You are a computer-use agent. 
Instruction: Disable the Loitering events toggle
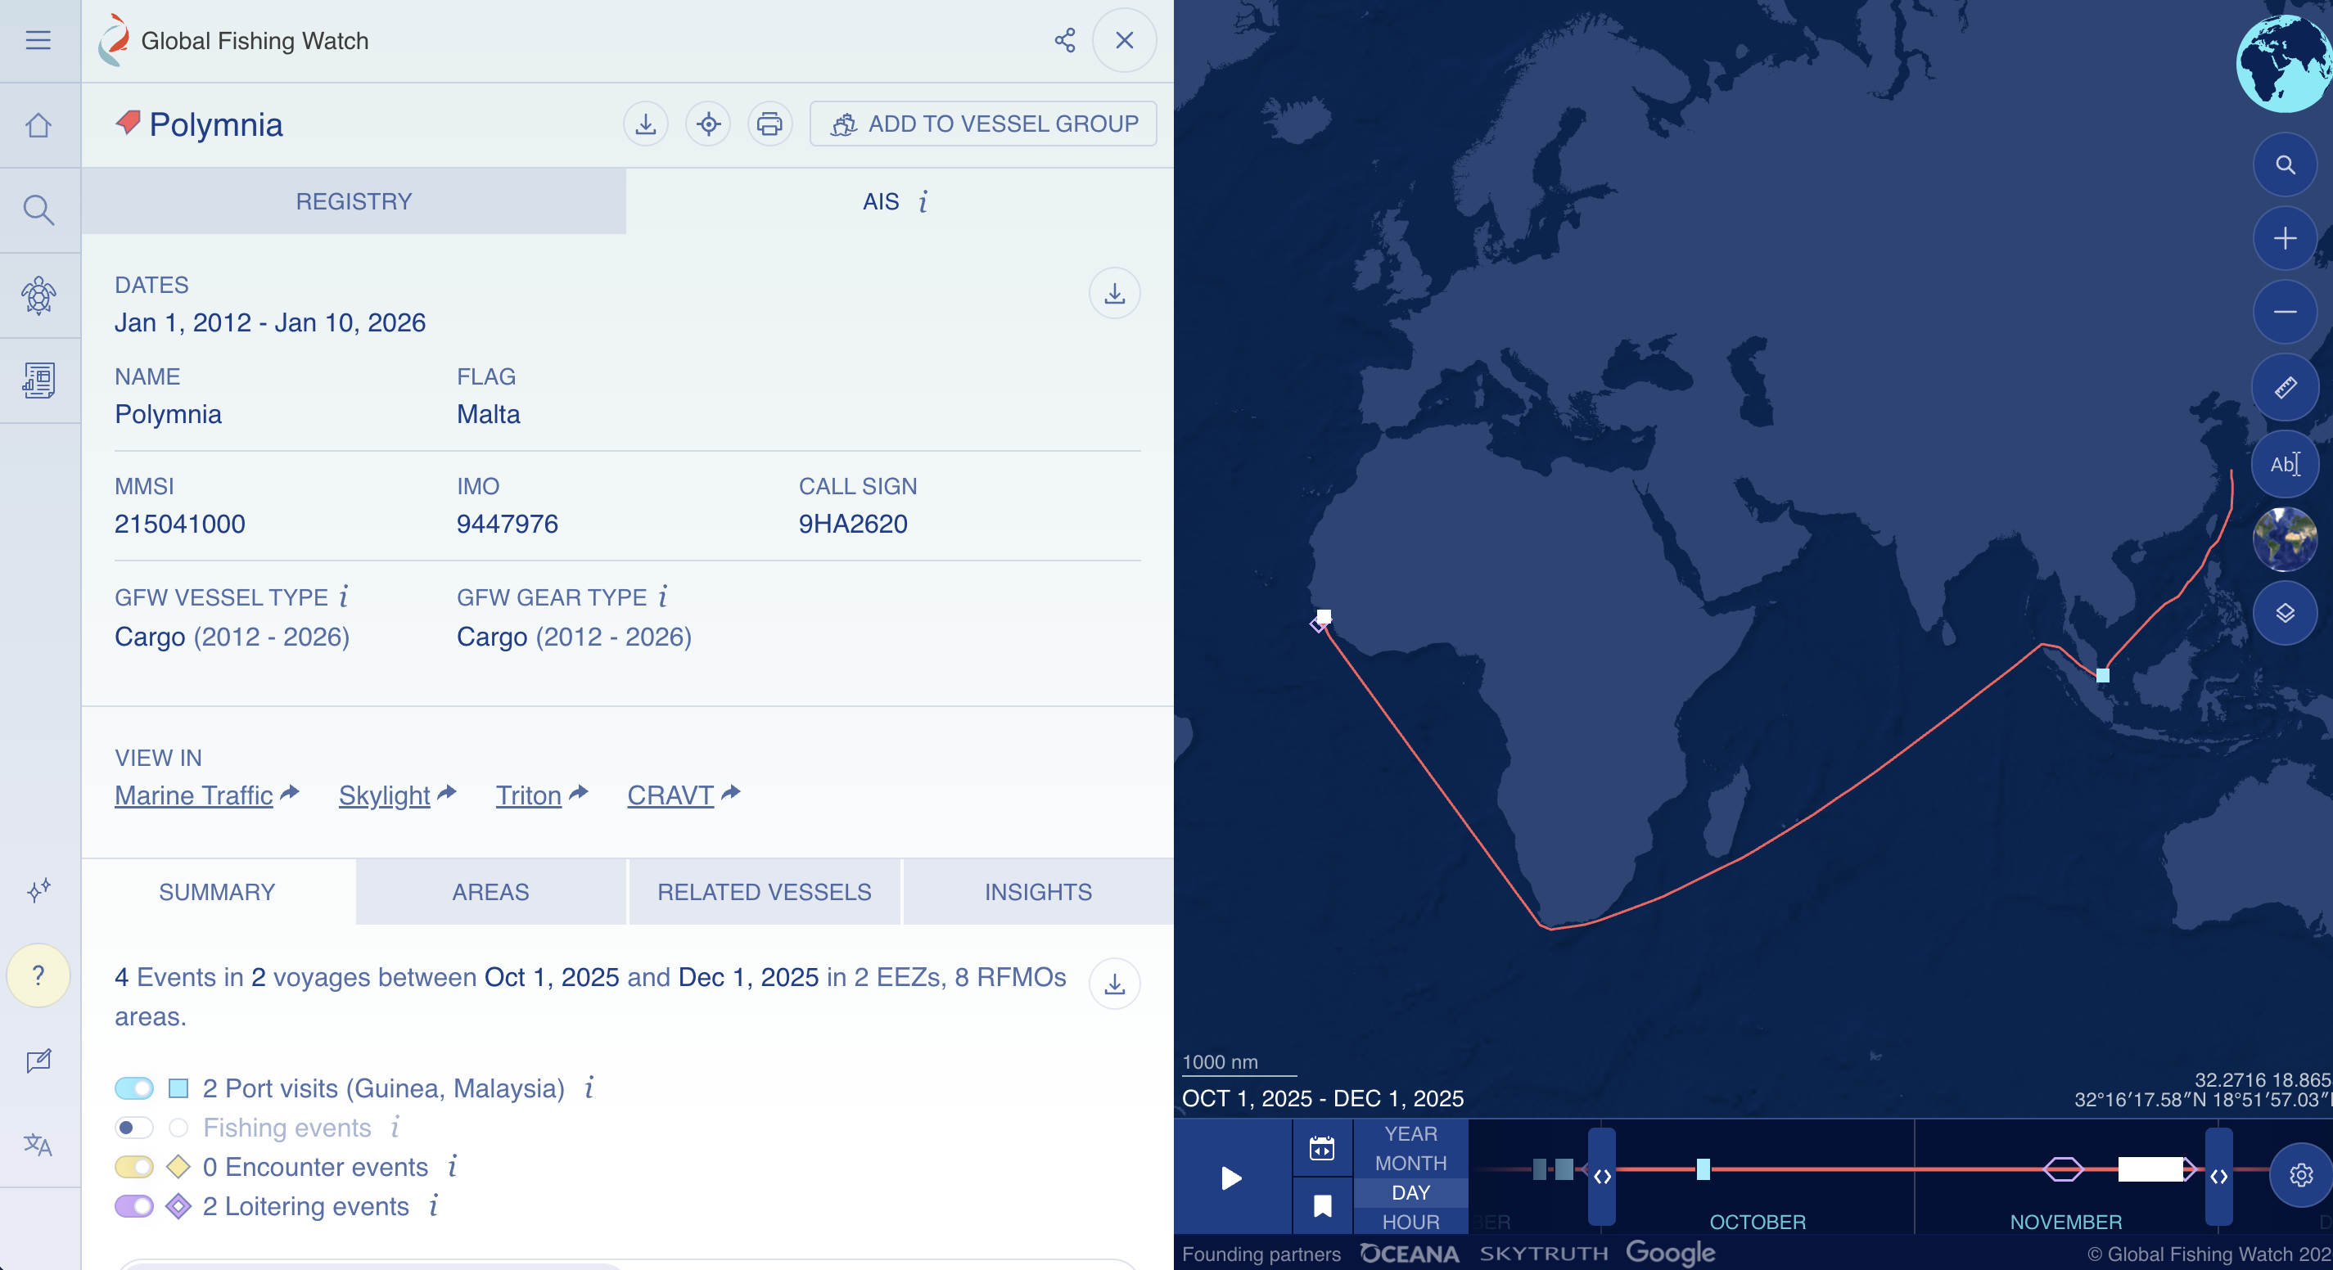coord(134,1207)
